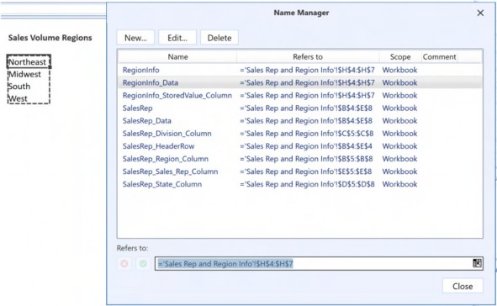
Task: Select the Midwest cell in worksheet
Action: click(x=29, y=74)
